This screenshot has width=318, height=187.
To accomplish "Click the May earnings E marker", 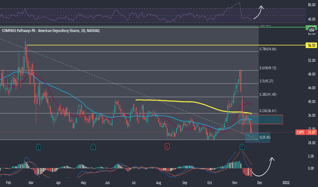I will click(x=93, y=147).
